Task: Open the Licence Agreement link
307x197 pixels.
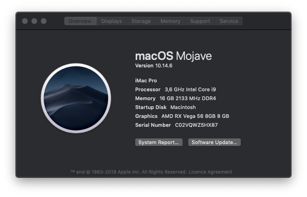Action: click(210, 172)
